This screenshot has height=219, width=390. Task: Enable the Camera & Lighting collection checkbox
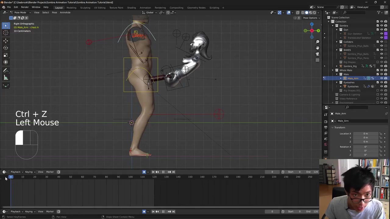point(378,95)
